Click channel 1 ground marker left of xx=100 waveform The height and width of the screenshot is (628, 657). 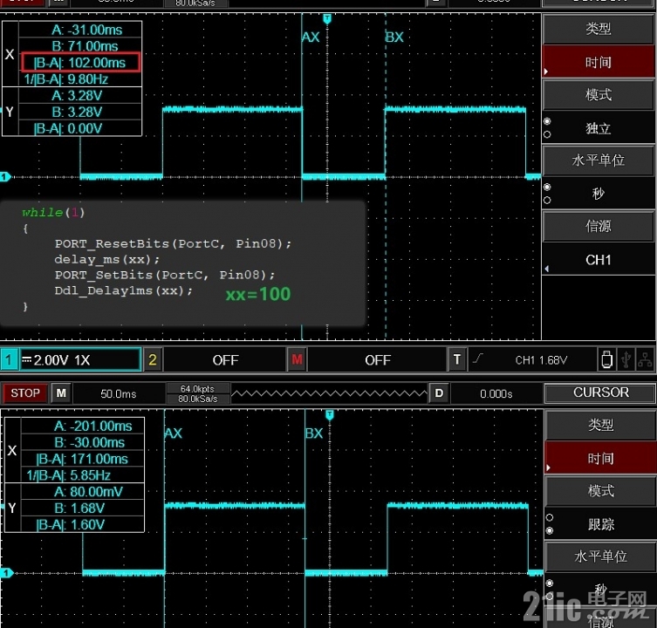pyautogui.click(x=4, y=177)
